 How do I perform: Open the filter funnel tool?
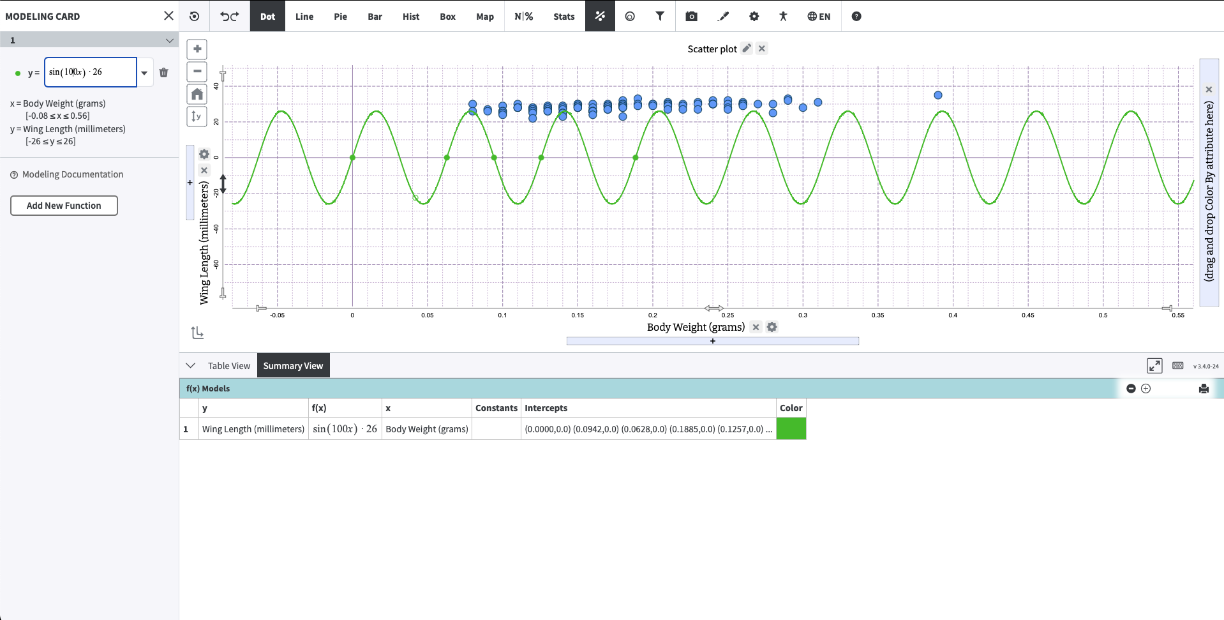pyautogui.click(x=660, y=16)
